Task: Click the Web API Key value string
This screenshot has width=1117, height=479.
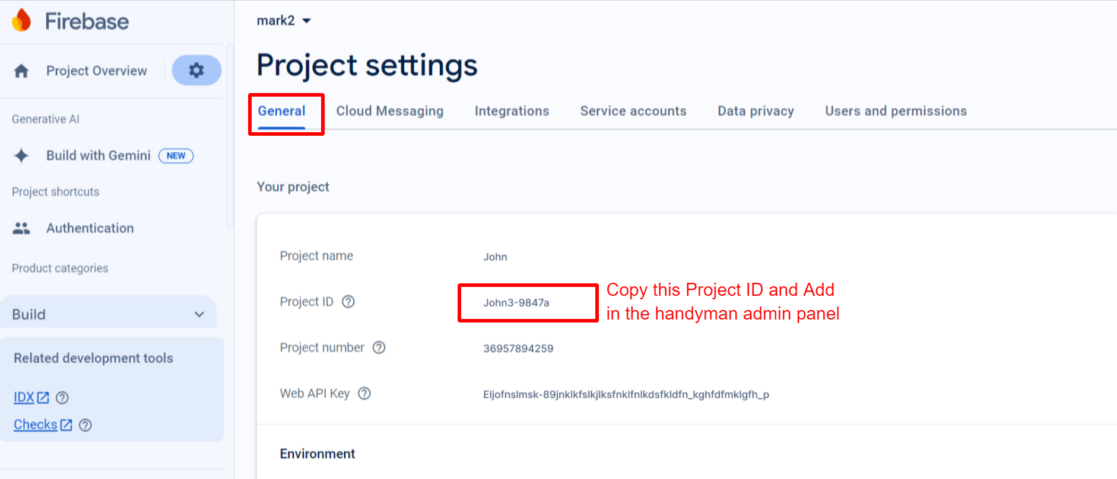Action: click(626, 395)
